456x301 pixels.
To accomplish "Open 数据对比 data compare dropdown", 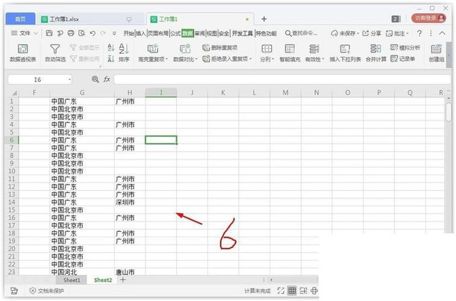I will click(x=185, y=52).
